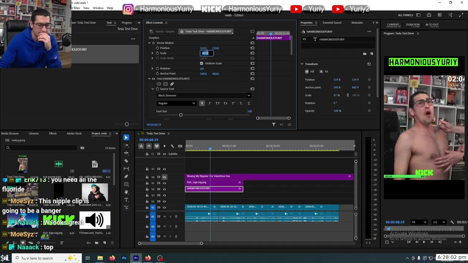Open the Adobe Stock tab
Screen dimensions: 468x263
click(74, 133)
